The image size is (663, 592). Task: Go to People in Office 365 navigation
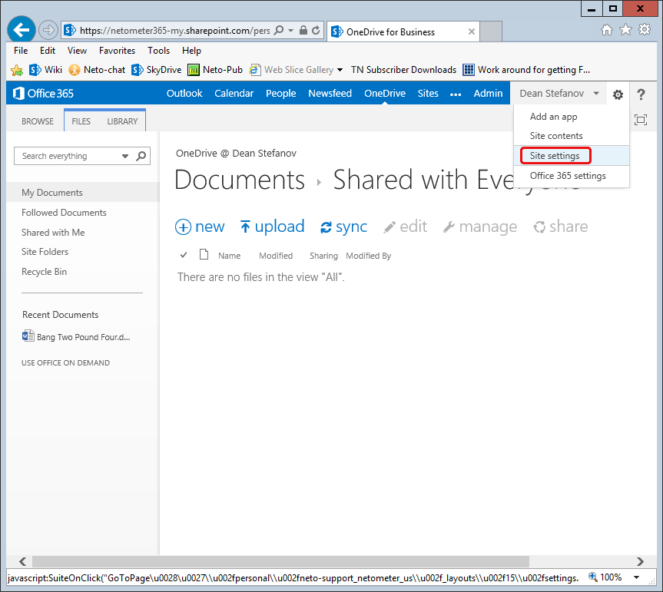[x=280, y=94]
